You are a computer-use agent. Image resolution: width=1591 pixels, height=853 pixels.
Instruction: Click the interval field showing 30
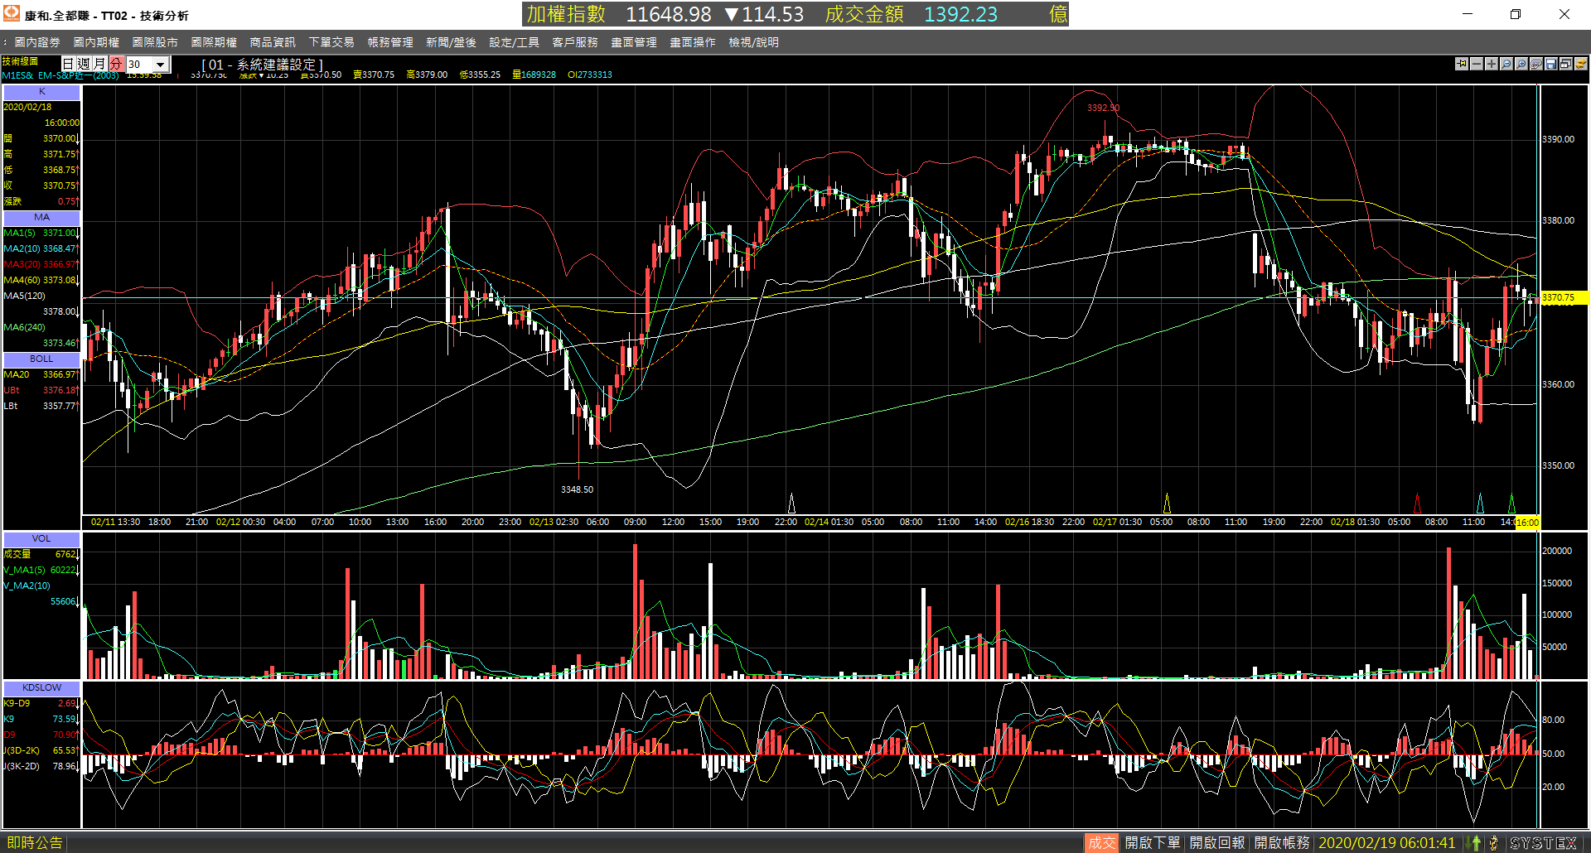click(x=139, y=64)
